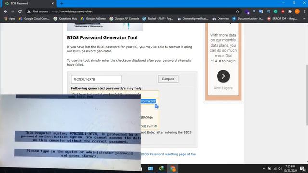Open the Google API Console bookmark
The width and height of the screenshot is (308, 173).
click(x=124, y=19)
